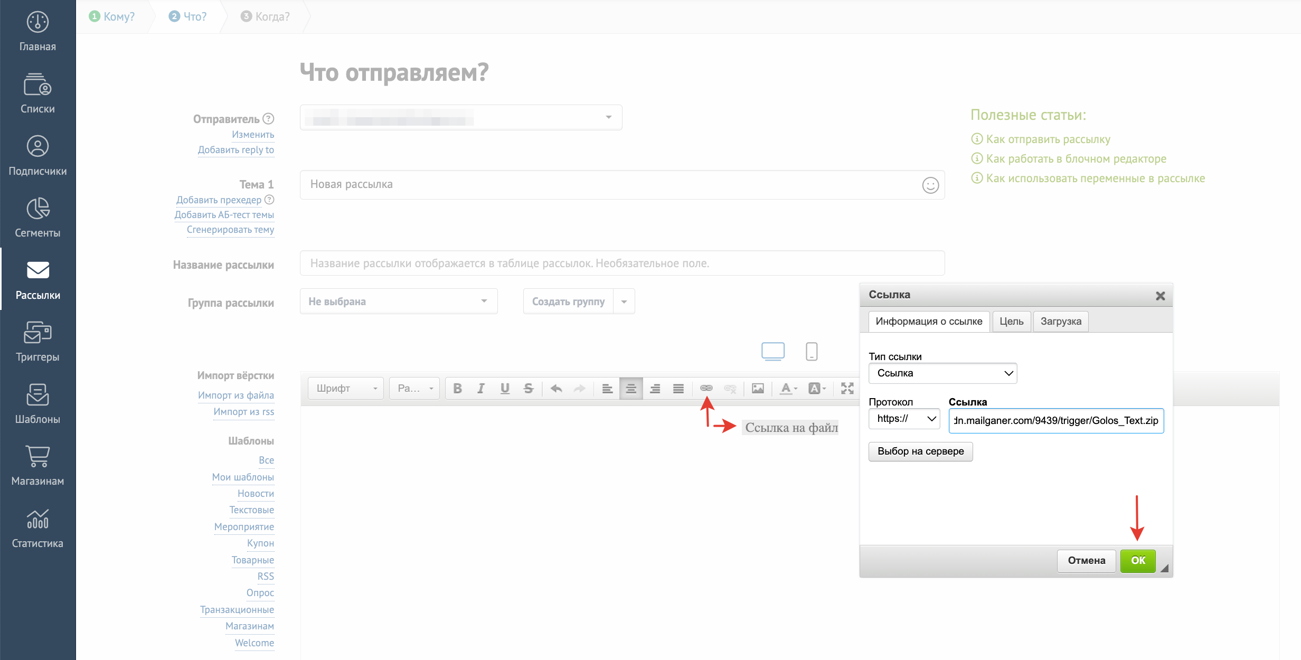The width and height of the screenshot is (1301, 660).
Task: Open the Группа рассылки dropdown
Action: (399, 301)
